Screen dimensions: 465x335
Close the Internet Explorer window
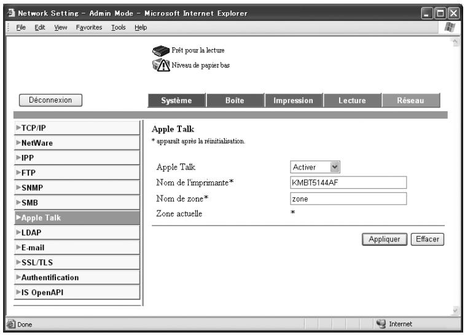tap(454, 14)
